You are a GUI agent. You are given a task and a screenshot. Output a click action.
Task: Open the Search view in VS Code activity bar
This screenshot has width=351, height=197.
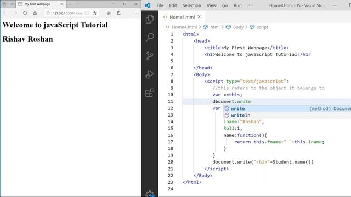[x=150, y=37]
